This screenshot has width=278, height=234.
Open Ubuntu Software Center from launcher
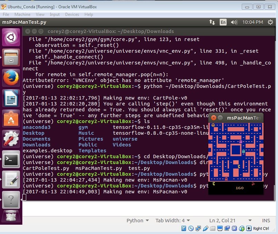[x=11, y=119]
